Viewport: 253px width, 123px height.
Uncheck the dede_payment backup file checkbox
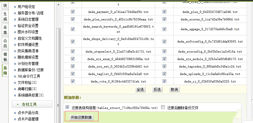point(72,12)
